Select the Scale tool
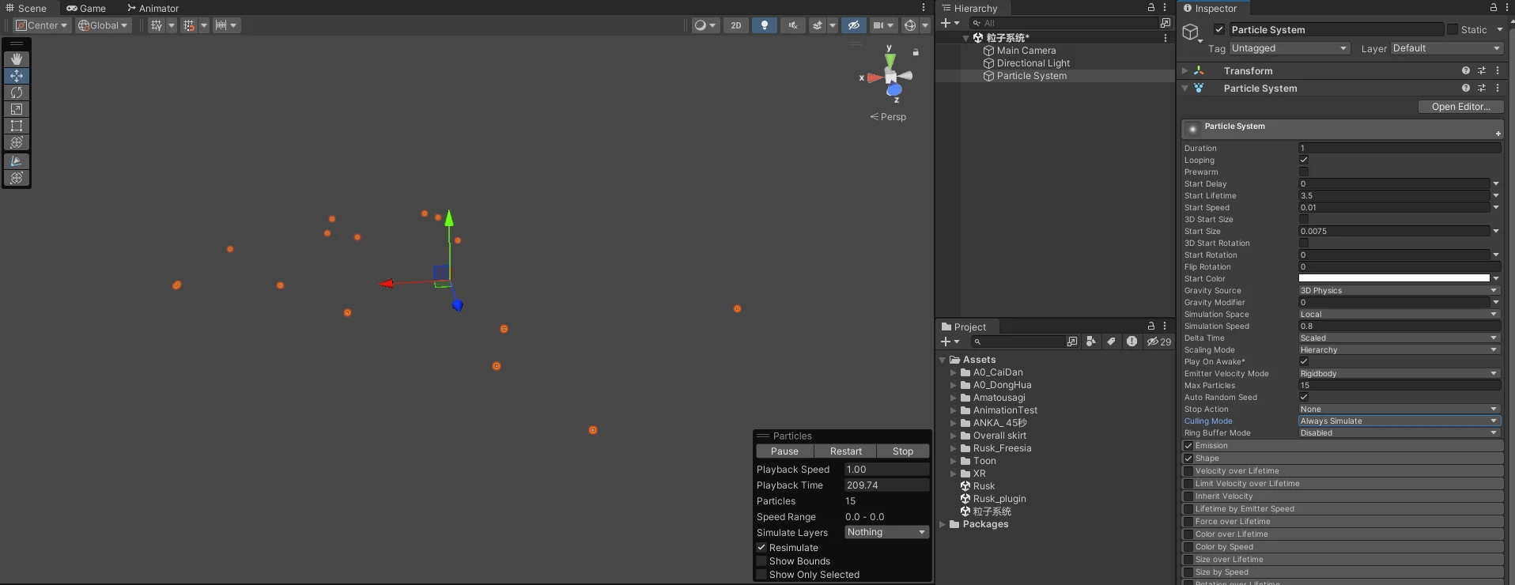Screen dimensions: 1515x585 pyautogui.click(x=17, y=109)
